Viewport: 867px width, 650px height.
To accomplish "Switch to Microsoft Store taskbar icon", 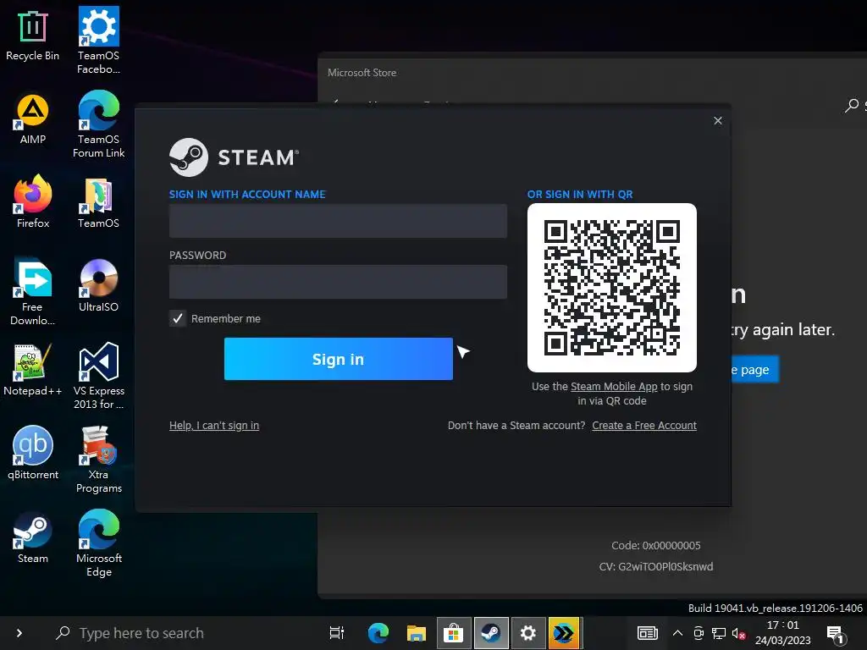I will [x=454, y=633].
